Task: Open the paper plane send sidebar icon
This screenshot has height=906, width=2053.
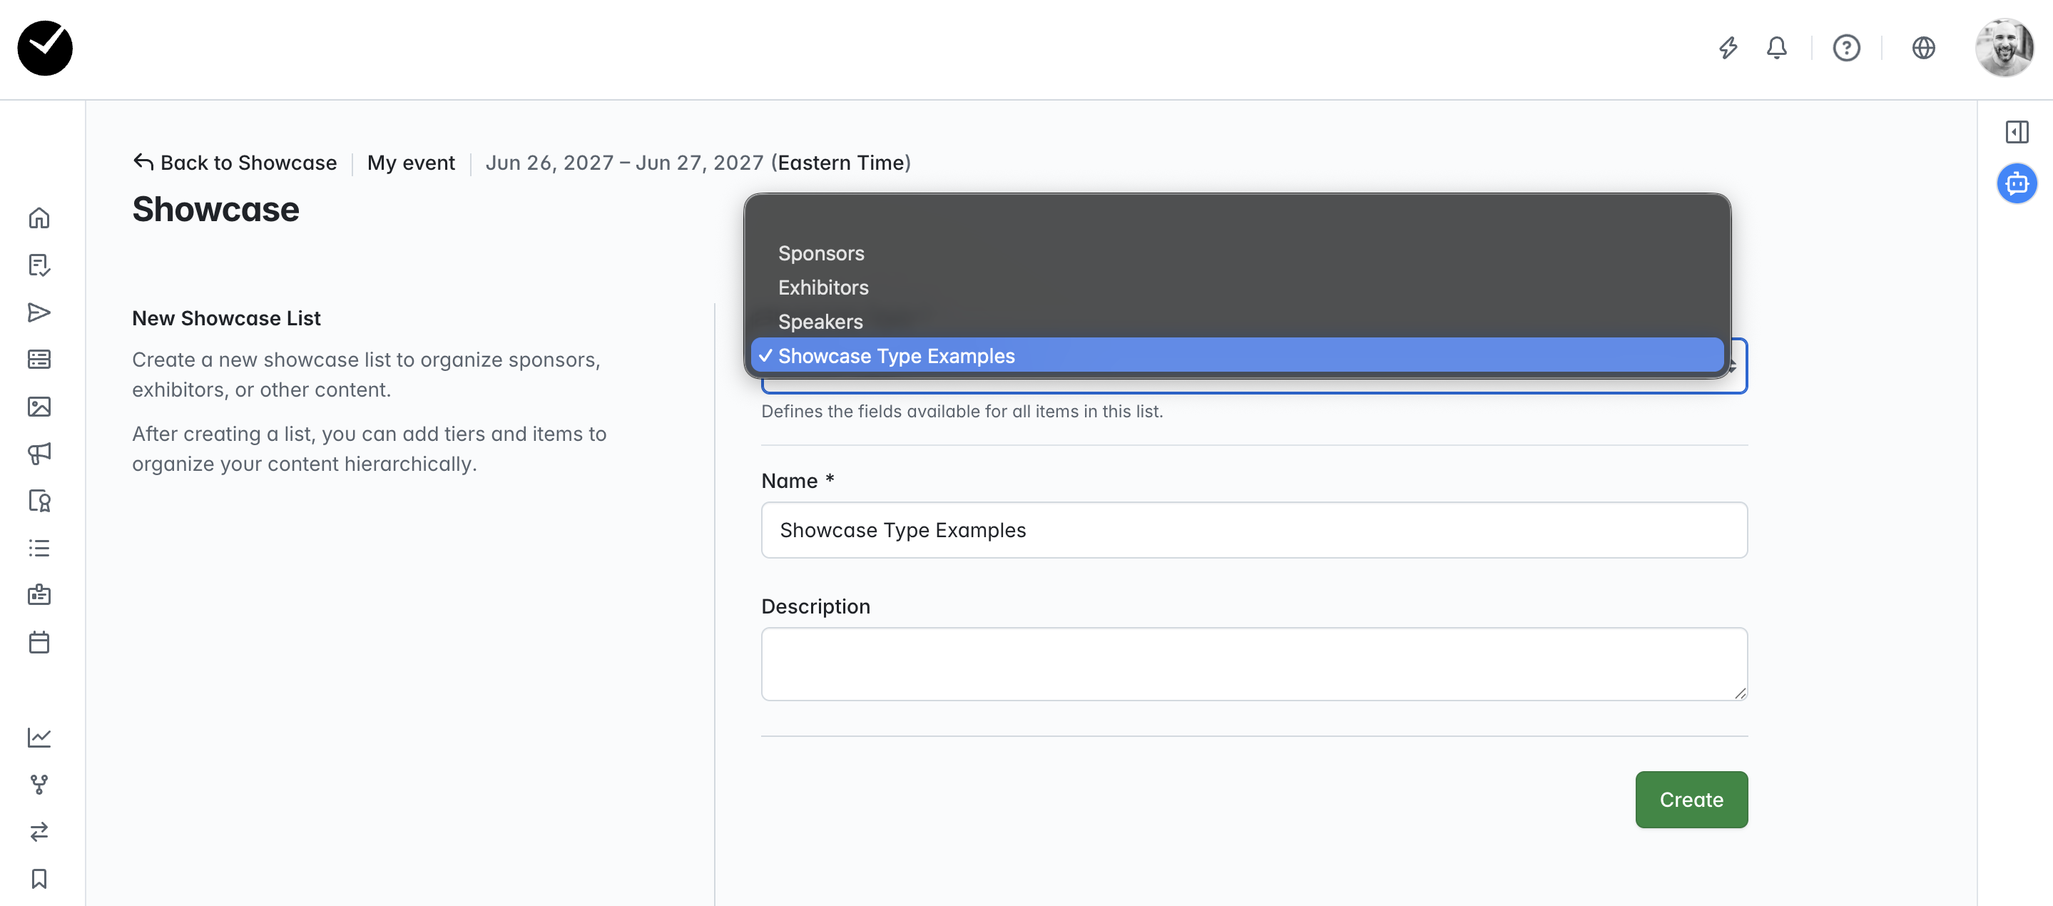Action: pos(39,312)
